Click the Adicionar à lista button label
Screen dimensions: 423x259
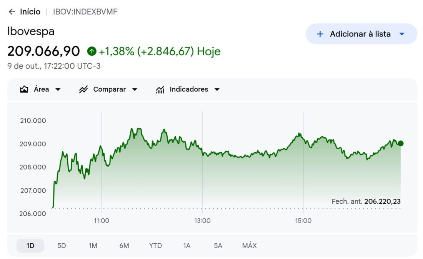360,34
